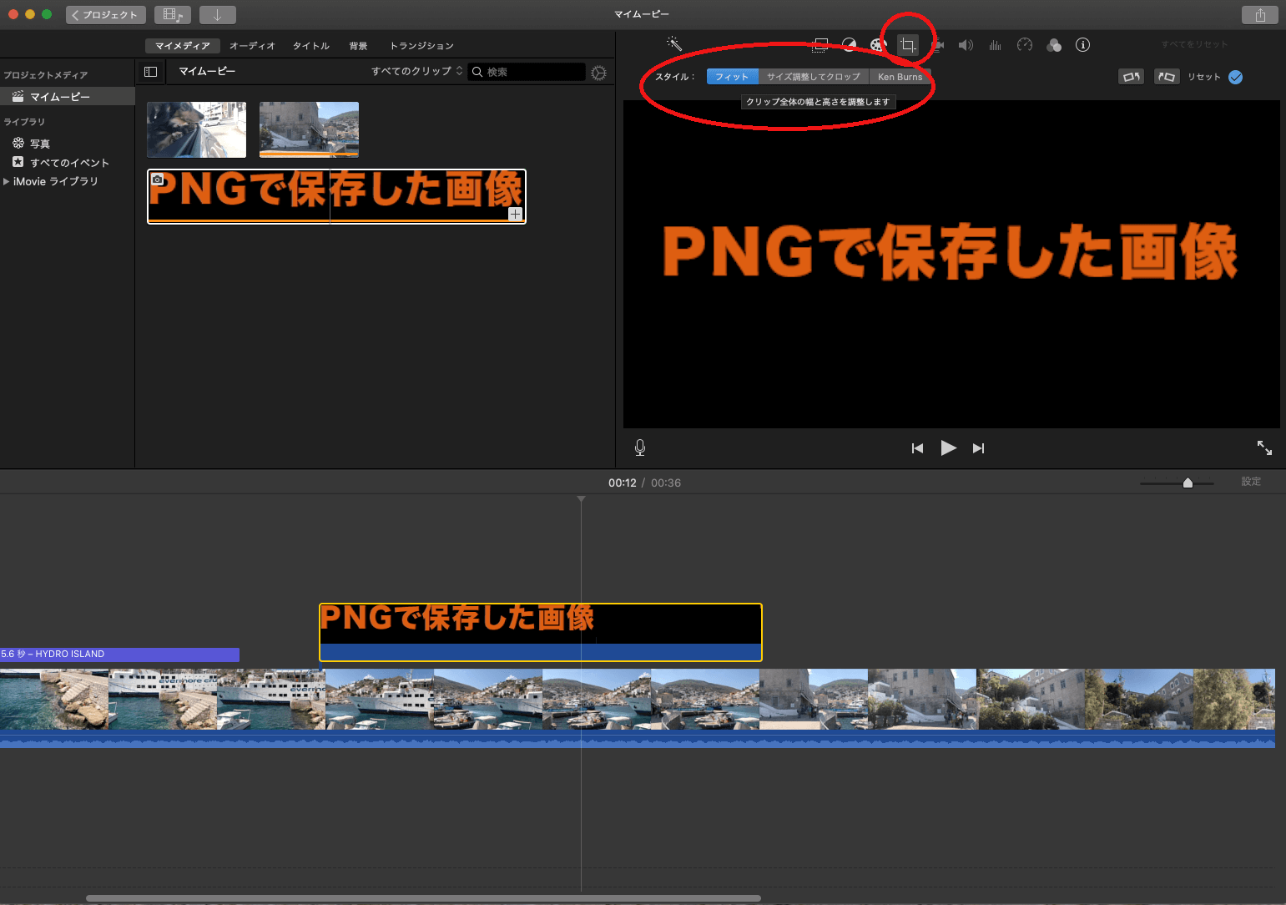Select the cropping tool icon
Screen dimensions: 1286x905
(x=907, y=45)
